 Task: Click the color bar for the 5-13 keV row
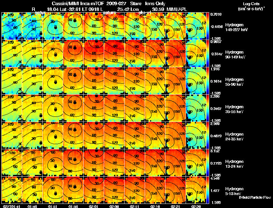tap(207, 190)
